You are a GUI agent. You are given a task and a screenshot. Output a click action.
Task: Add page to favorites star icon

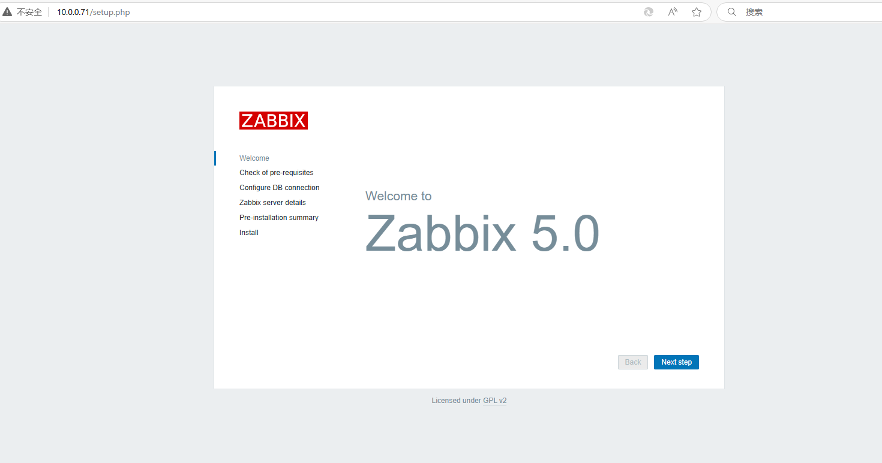pyautogui.click(x=697, y=12)
